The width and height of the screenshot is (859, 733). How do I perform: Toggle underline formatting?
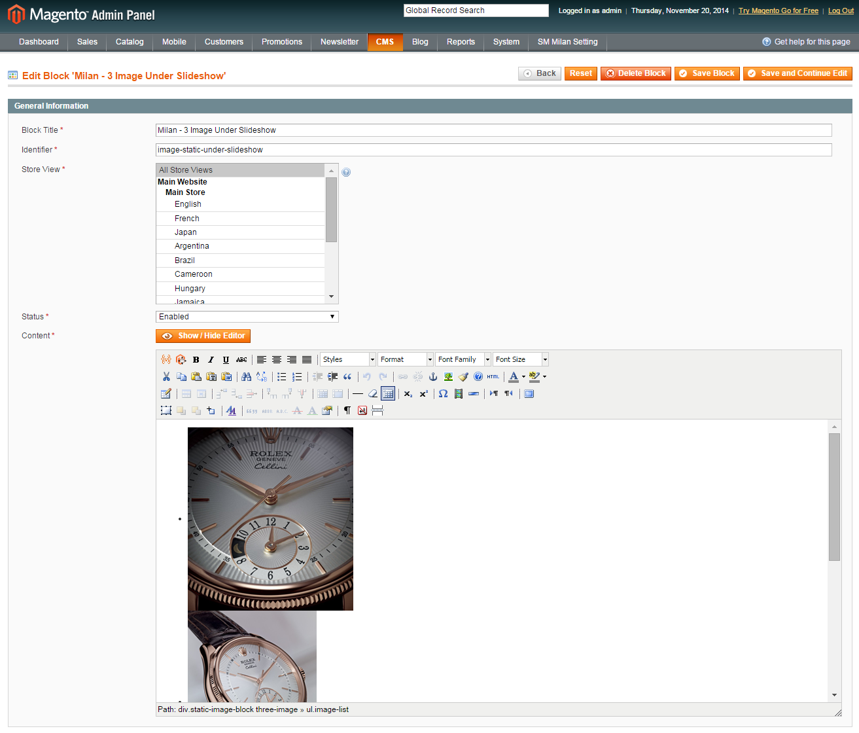coord(226,359)
